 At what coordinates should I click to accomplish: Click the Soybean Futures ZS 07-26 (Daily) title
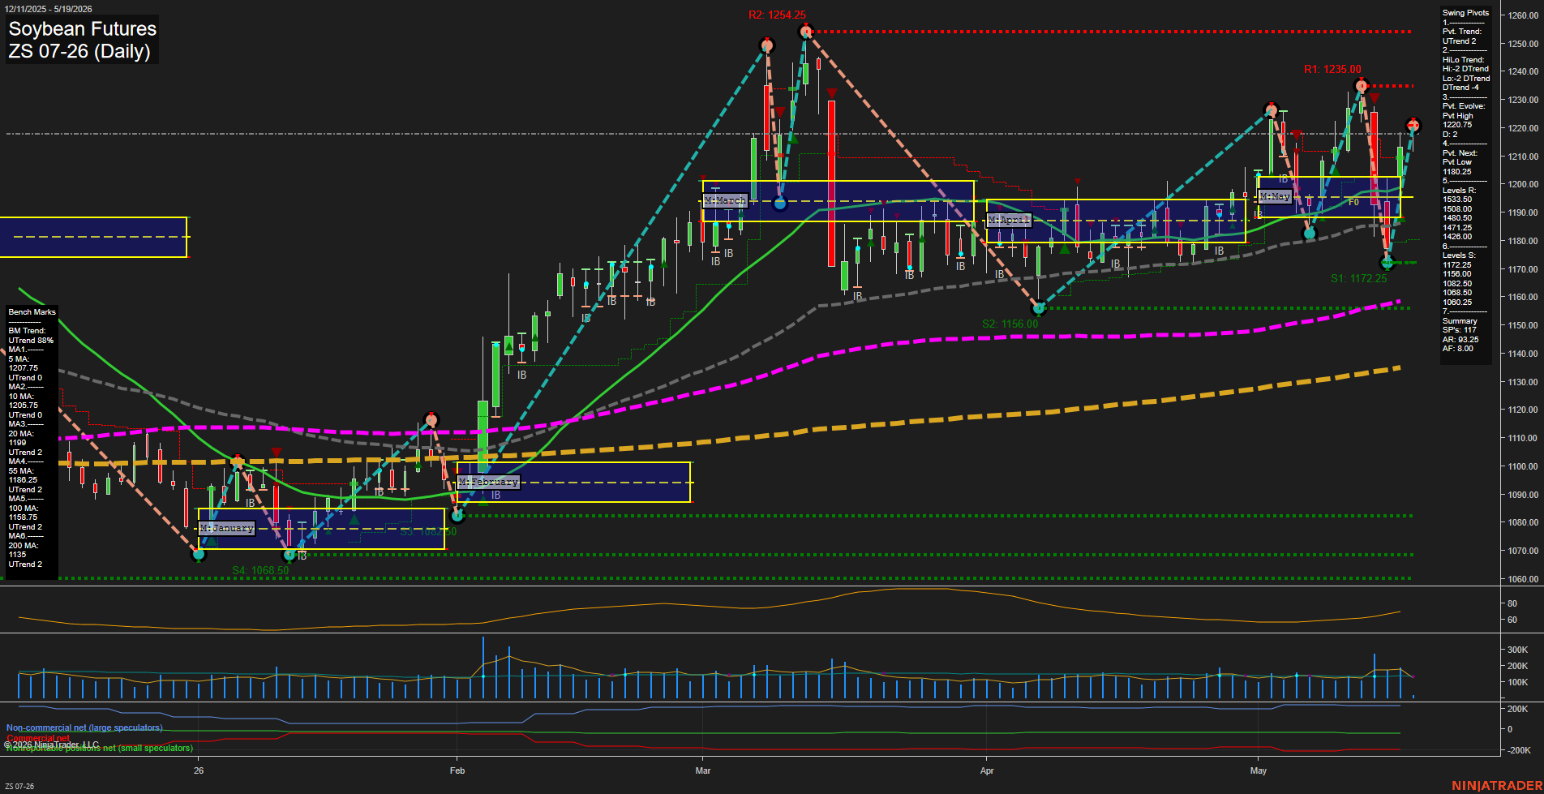tap(82, 40)
